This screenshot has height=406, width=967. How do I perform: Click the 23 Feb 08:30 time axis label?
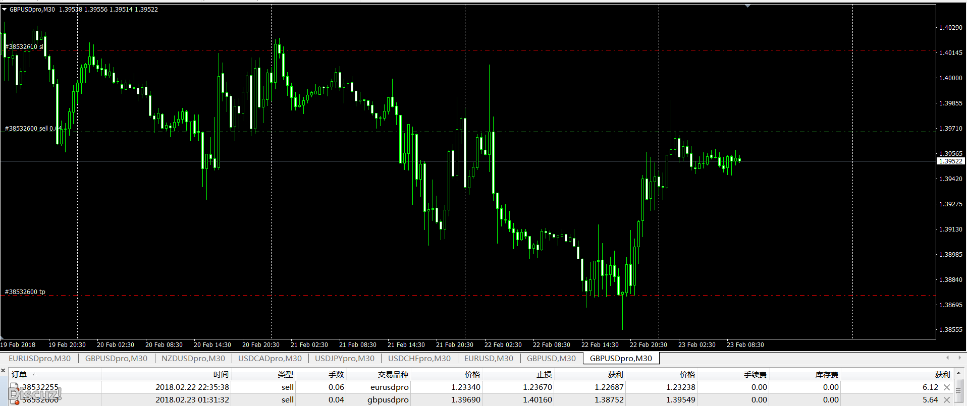[x=745, y=345]
